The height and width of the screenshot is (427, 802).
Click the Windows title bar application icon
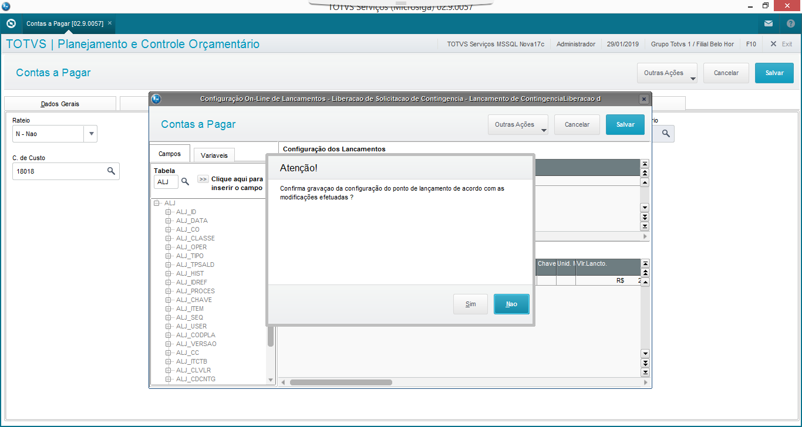tap(6, 6)
